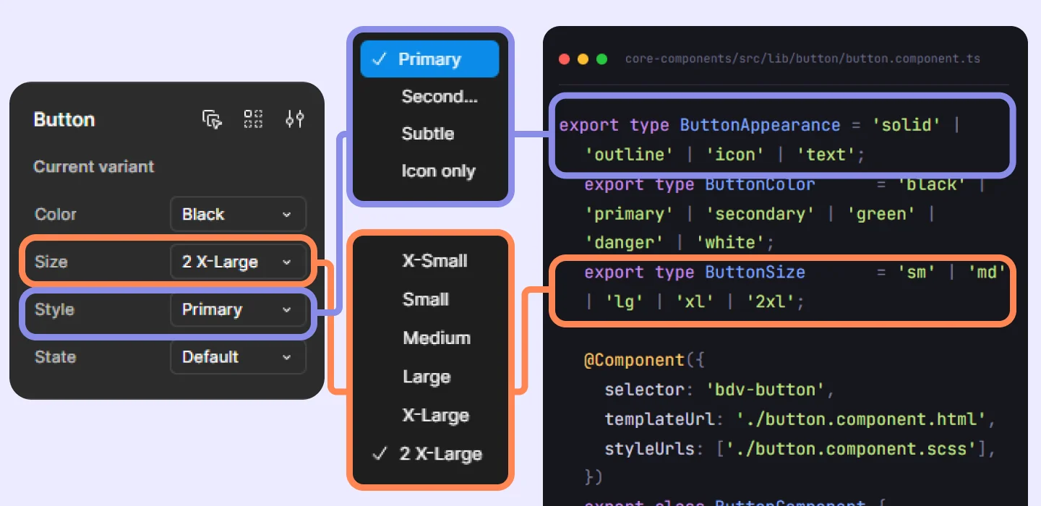1041x506 pixels.
Task: Select Medium size option
Action: (437, 338)
